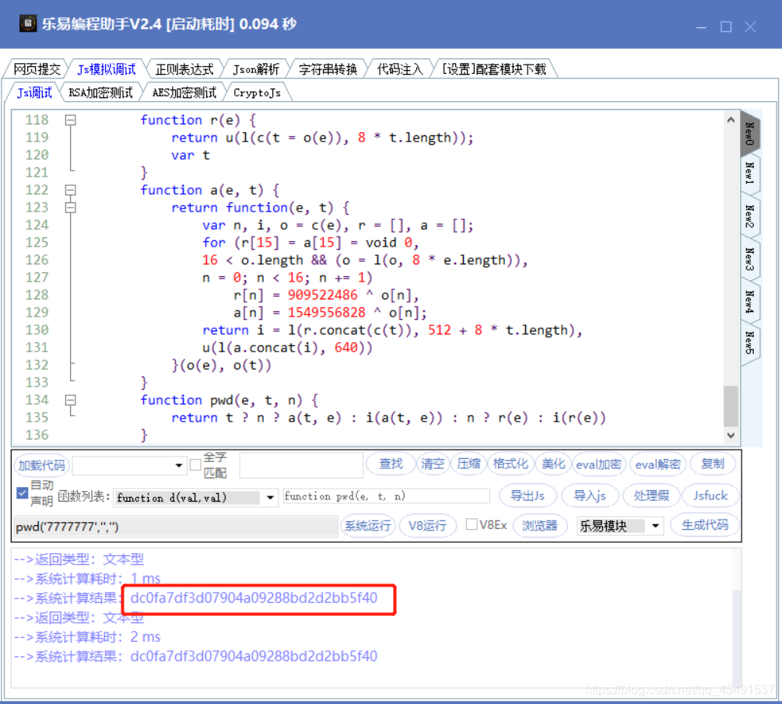The image size is (782, 704).
Task: Click the 格式化 button
Action: click(510, 464)
